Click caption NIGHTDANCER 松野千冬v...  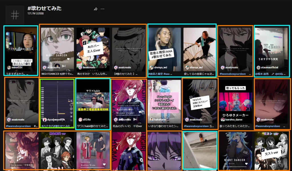pyautogui.click(x=57, y=74)
